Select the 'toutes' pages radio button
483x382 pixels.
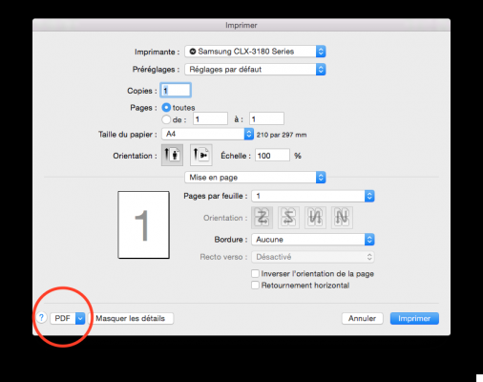click(x=166, y=108)
